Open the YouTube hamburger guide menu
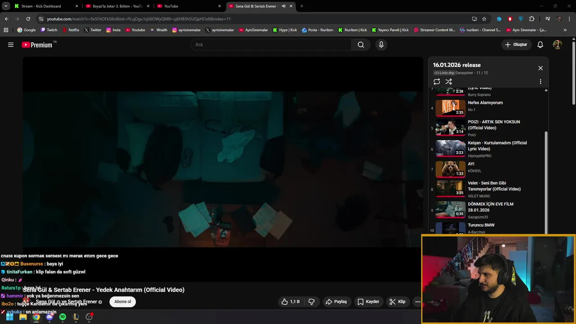The width and height of the screenshot is (576, 324). pyautogui.click(x=11, y=45)
